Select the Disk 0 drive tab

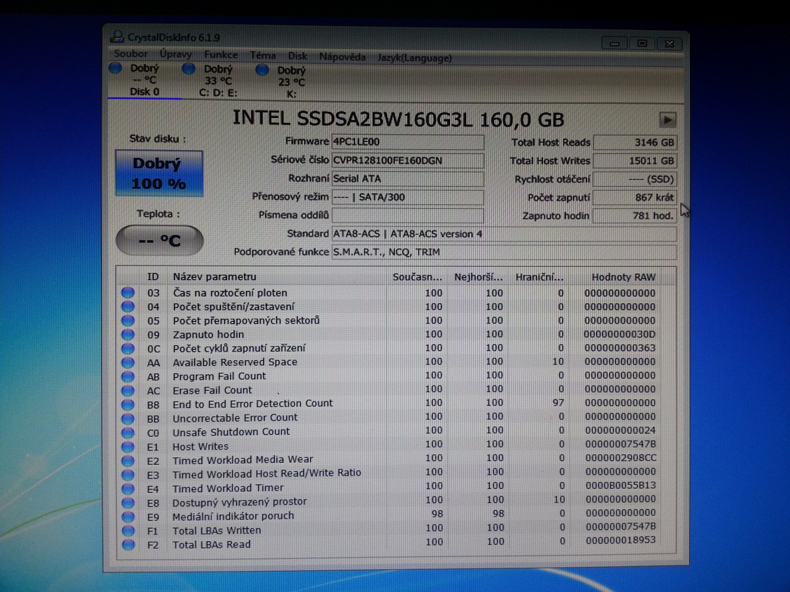tap(144, 80)
